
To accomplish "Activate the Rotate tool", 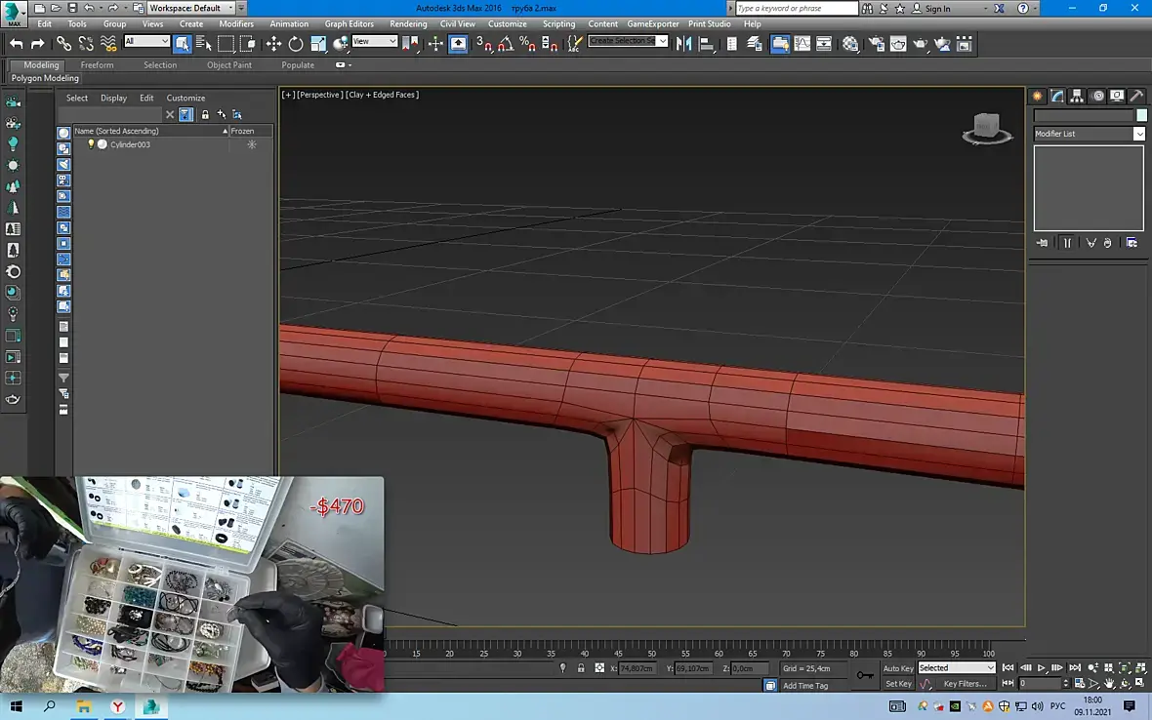I will (296, 44).
